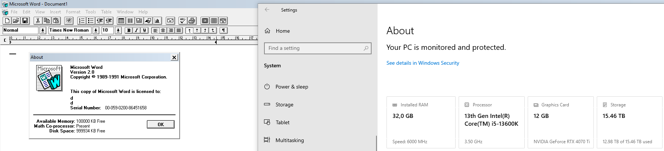This screenshot has height=151, width=664.
Task: Click the Installed RAM 32,0 GB card
Action: click(421, 122)
